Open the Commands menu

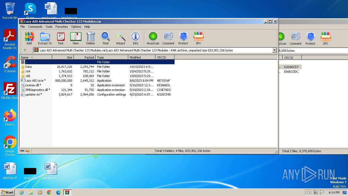click(x=35, y=27)
